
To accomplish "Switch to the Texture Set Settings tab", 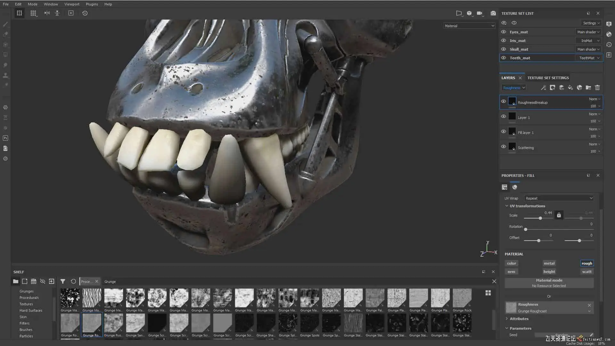I will tap(548, 78).
